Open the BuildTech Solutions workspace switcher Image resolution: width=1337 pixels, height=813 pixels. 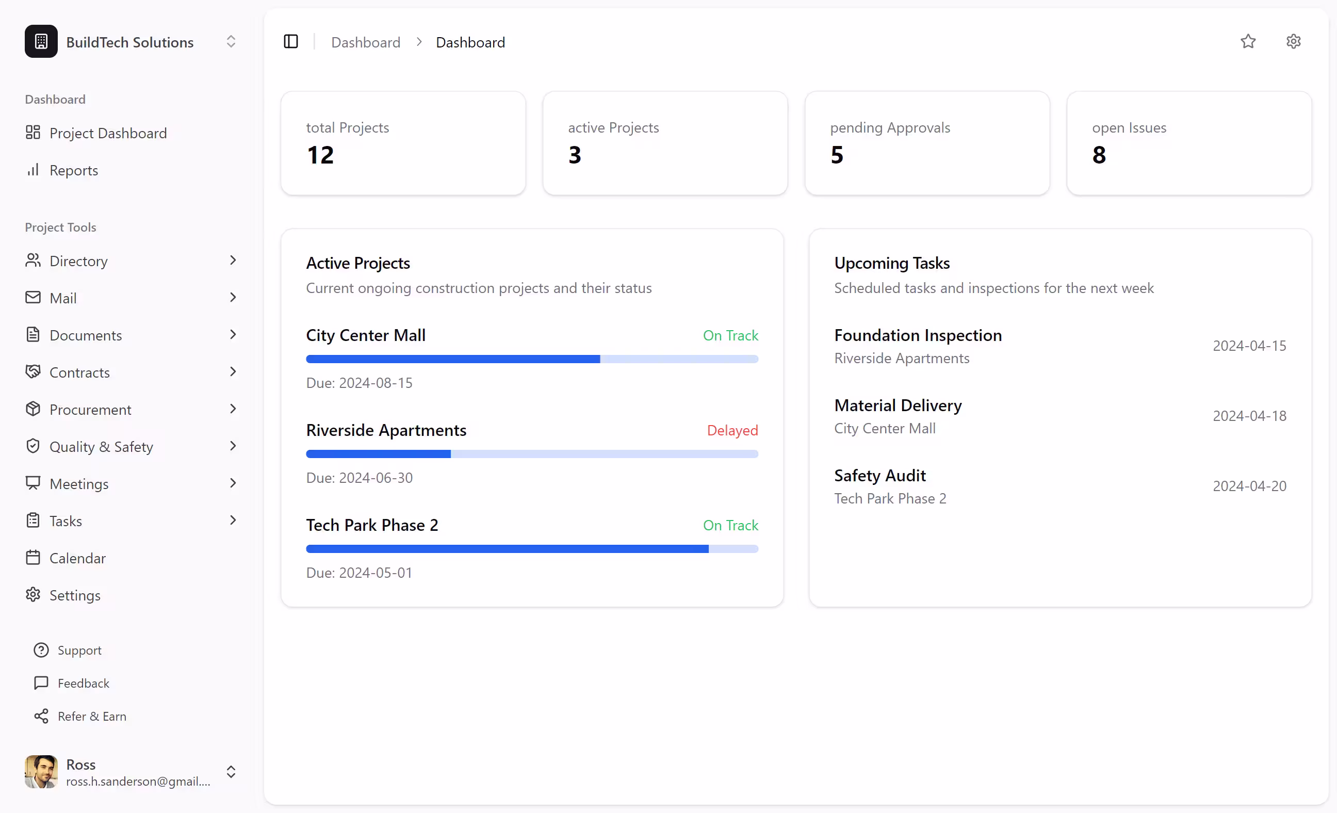(231, 42)
